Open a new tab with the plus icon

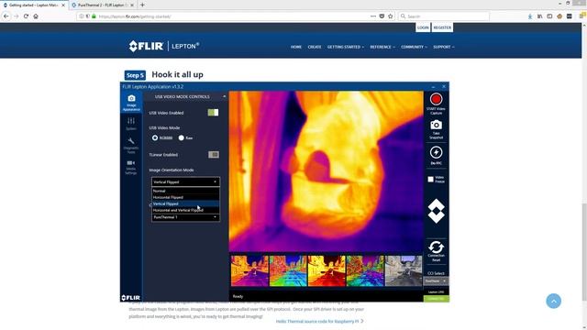tap(142, 5)
